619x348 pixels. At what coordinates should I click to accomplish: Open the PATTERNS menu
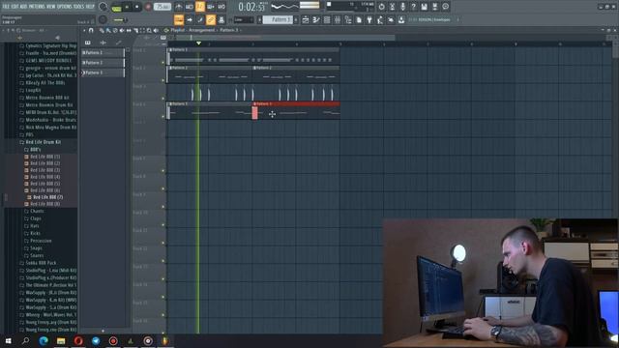pyautogui.click(x=38, y=7)
